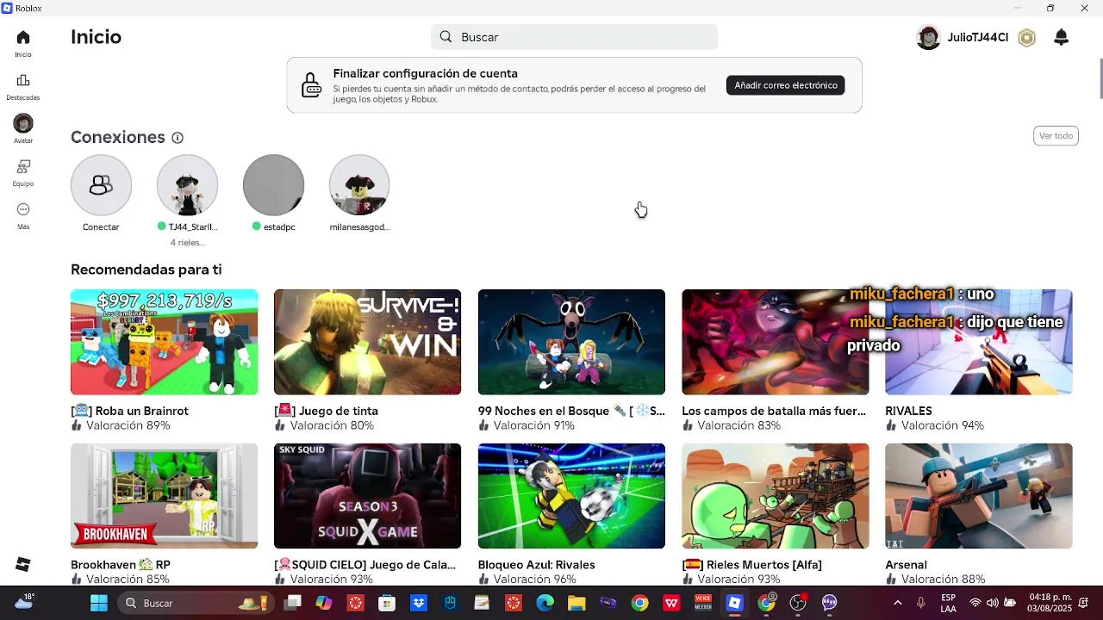Click the Roba un Brainrot title text

pyautogui.click(x=129, y=411)
